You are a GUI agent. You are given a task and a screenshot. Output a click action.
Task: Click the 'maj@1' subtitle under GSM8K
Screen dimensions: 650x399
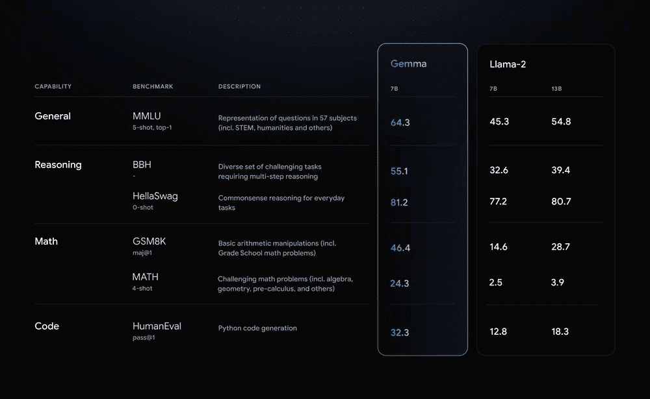pyautogui.click(x=142, y=252)
